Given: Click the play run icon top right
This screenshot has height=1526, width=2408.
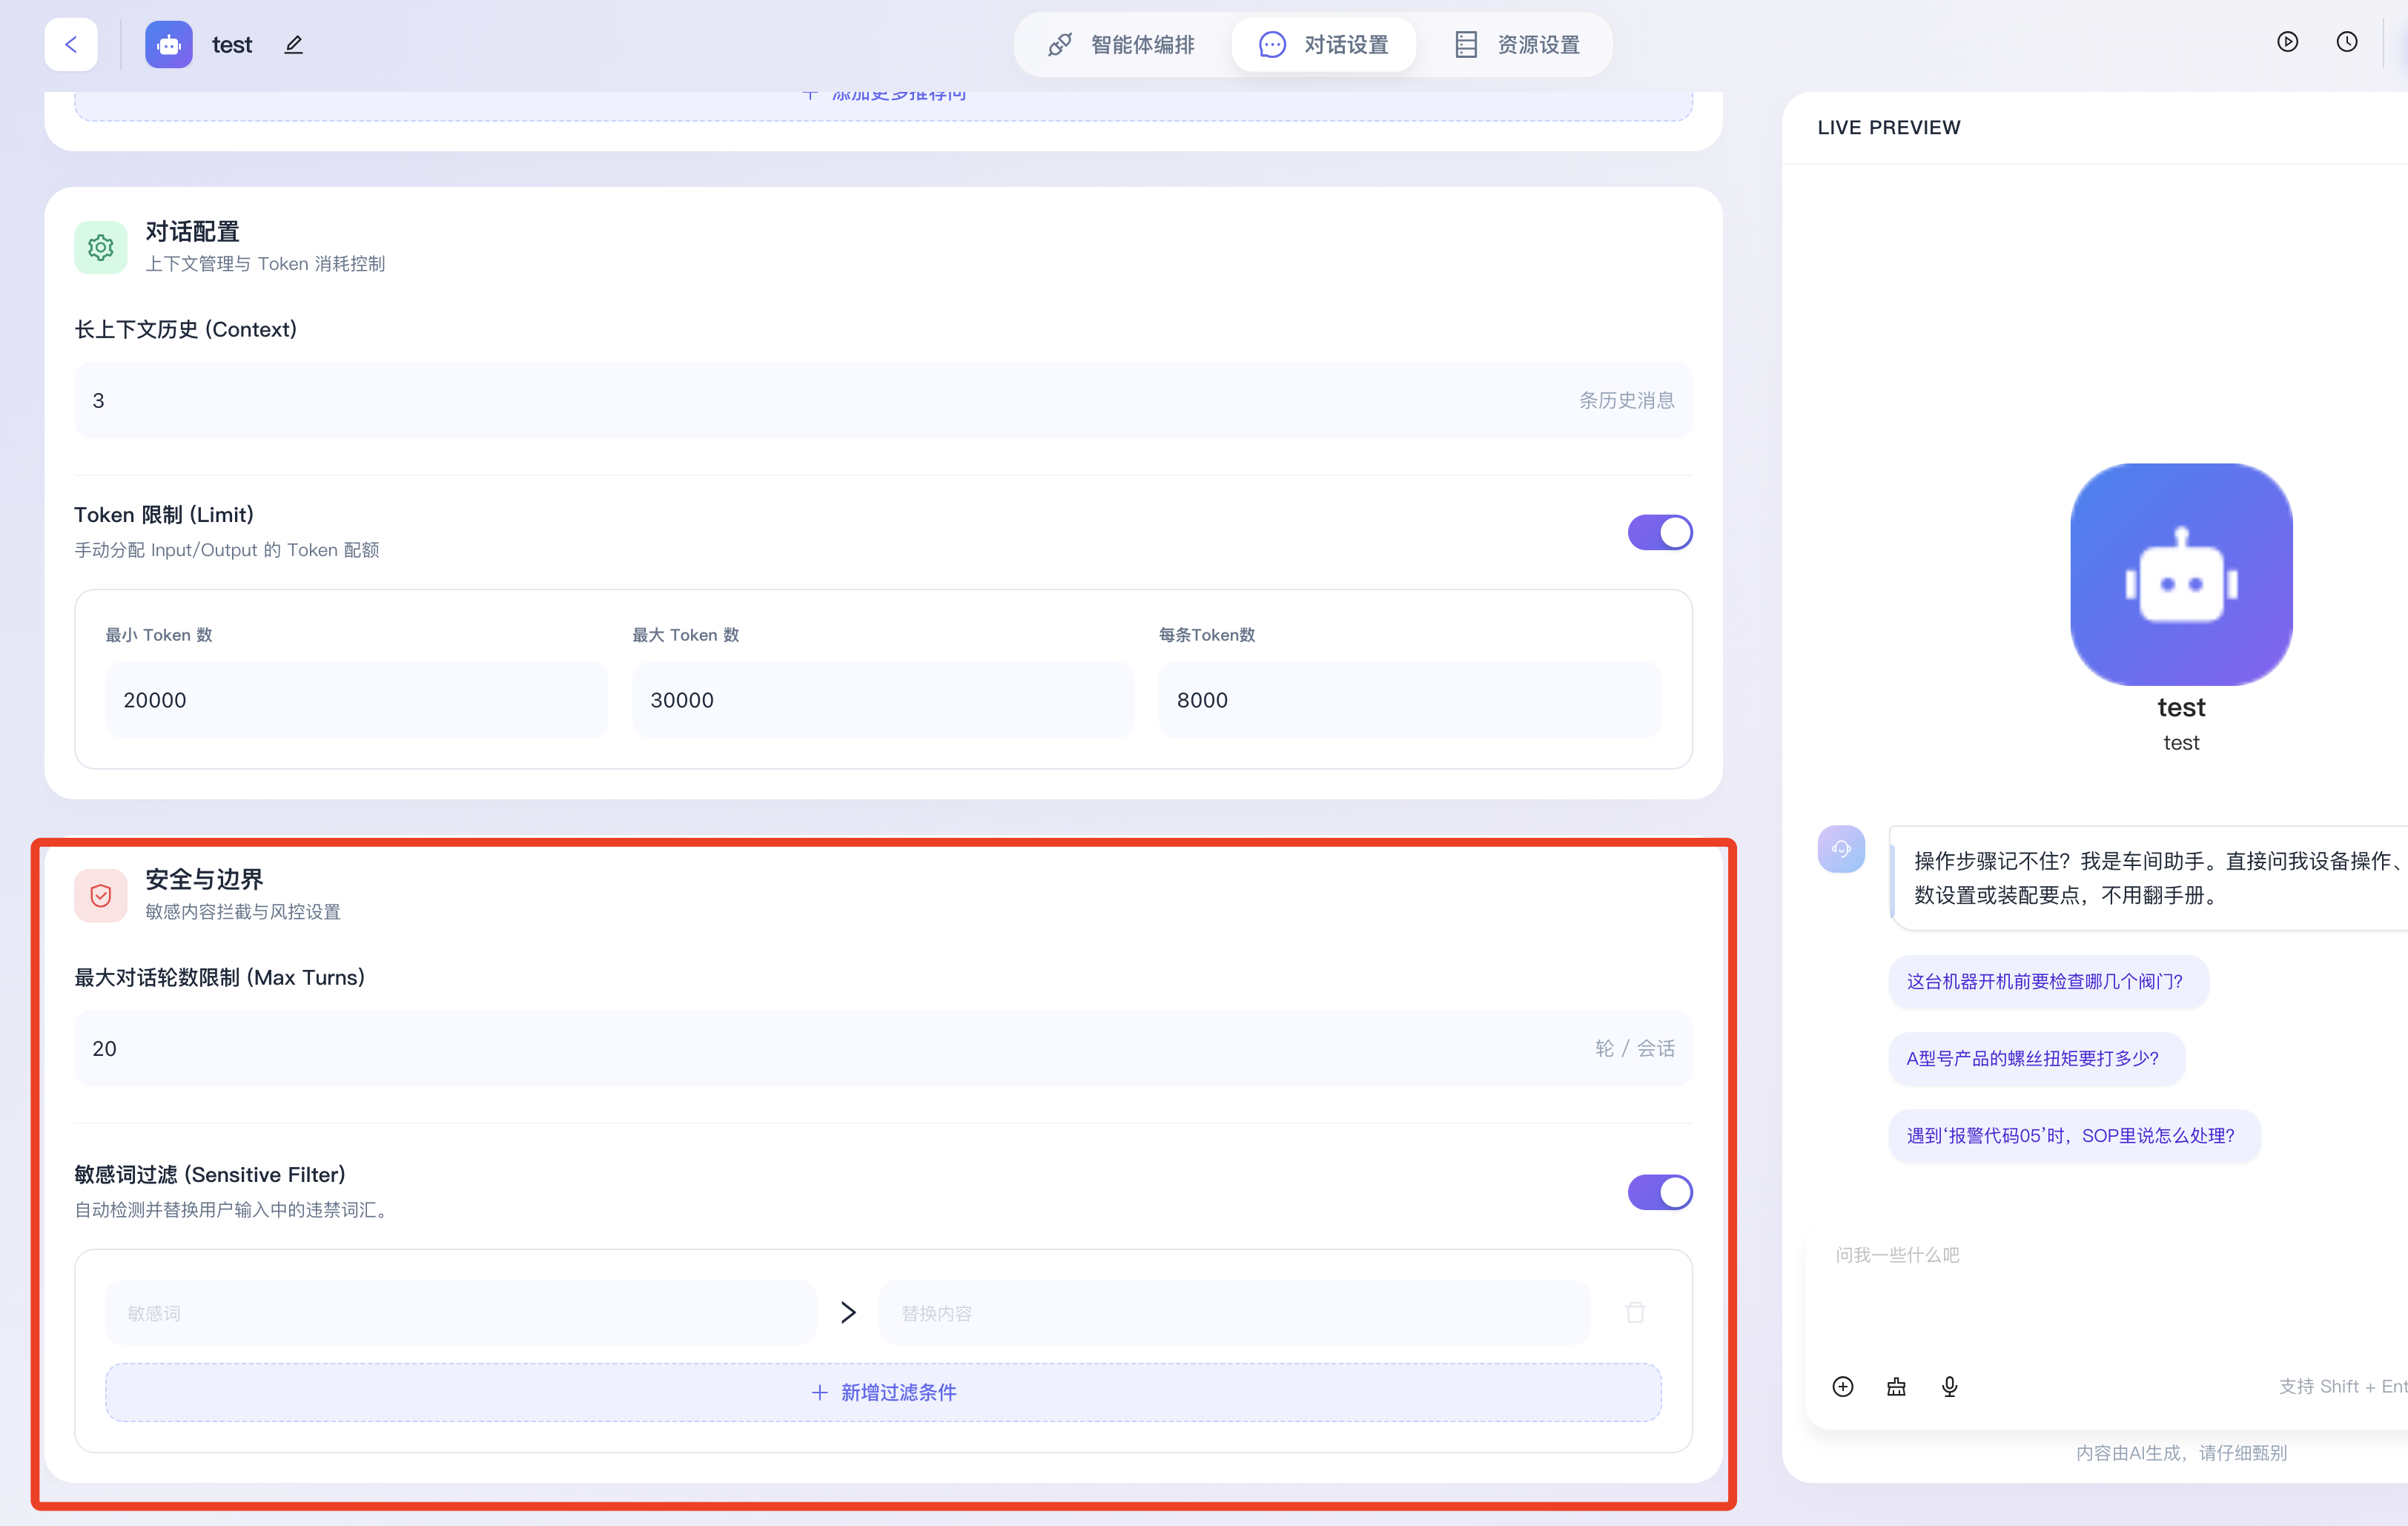Looking at the screenshot, I should [x=2287, y=42].
